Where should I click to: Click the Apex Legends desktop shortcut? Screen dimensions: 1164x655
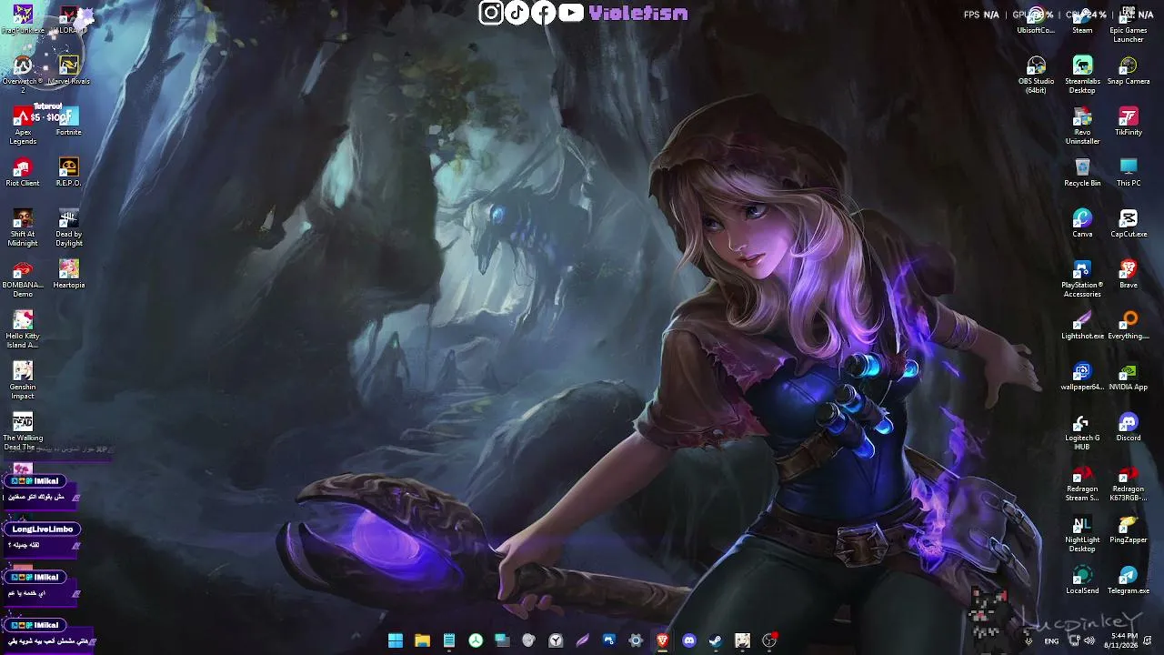coord(23,126)
